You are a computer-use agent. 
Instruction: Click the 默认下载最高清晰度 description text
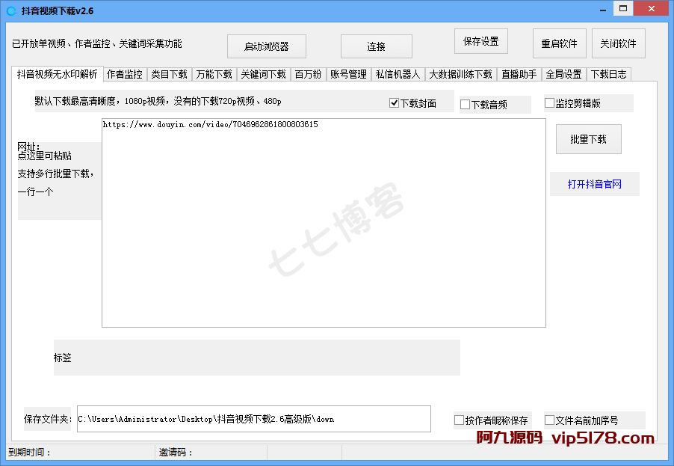[x=158, y=102]
